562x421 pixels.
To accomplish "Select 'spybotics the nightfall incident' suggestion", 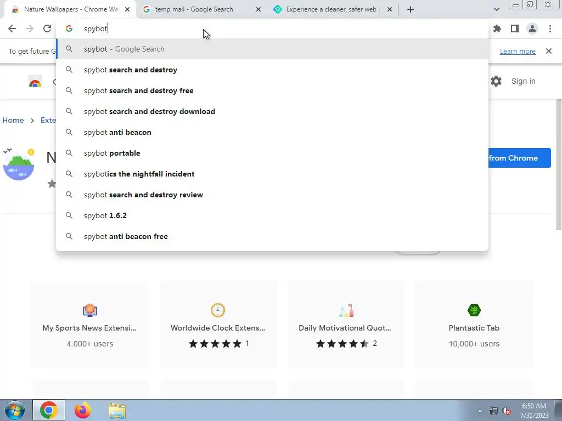I will pos(272,174).
